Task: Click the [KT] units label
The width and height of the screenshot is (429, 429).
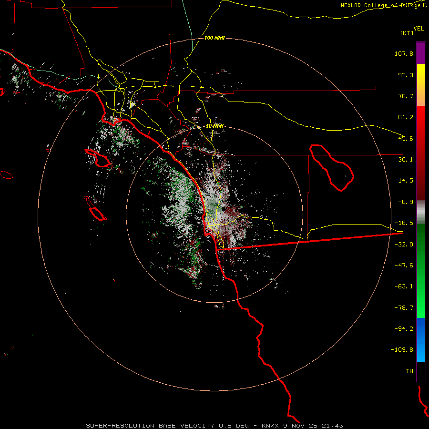Action: [x=407, y=33]
